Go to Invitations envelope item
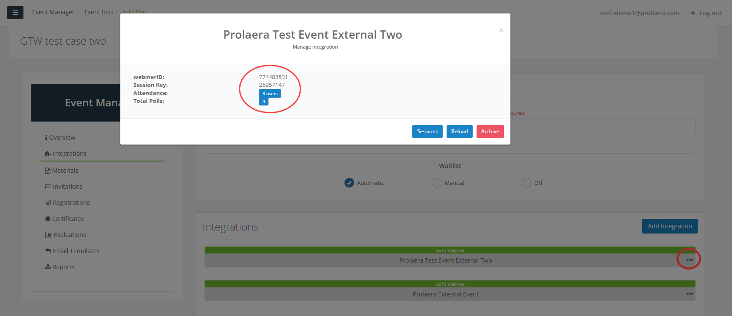Screen dimensions: 732x316 coord(64,187)
